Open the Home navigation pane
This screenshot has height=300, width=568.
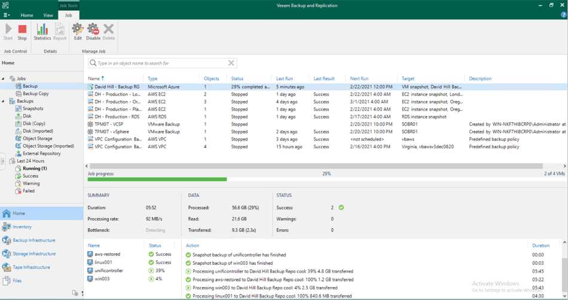tap(41, 213)
